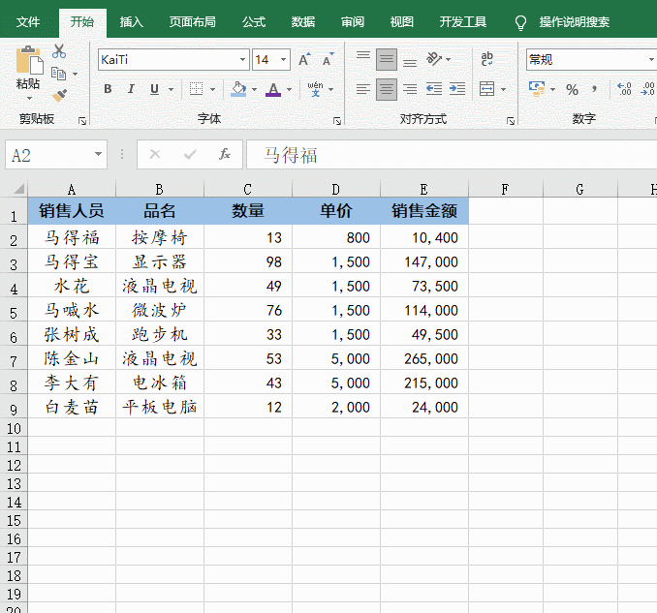Click the Select All corner triangle
The height and width of the screenshot is (613, 657).
(x=18, y=189)
